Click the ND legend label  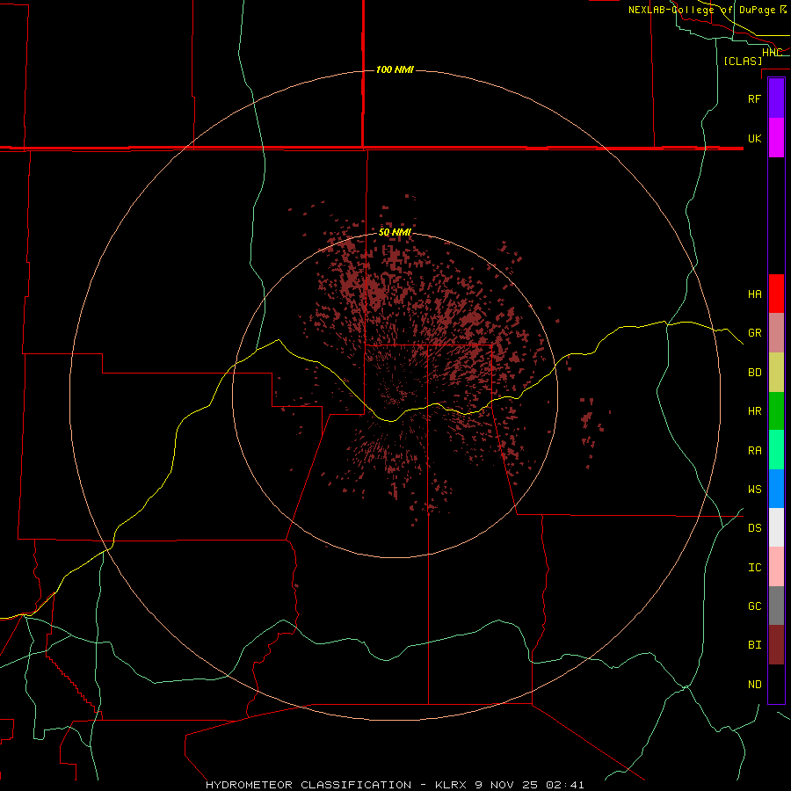click(x=754, y=685)
